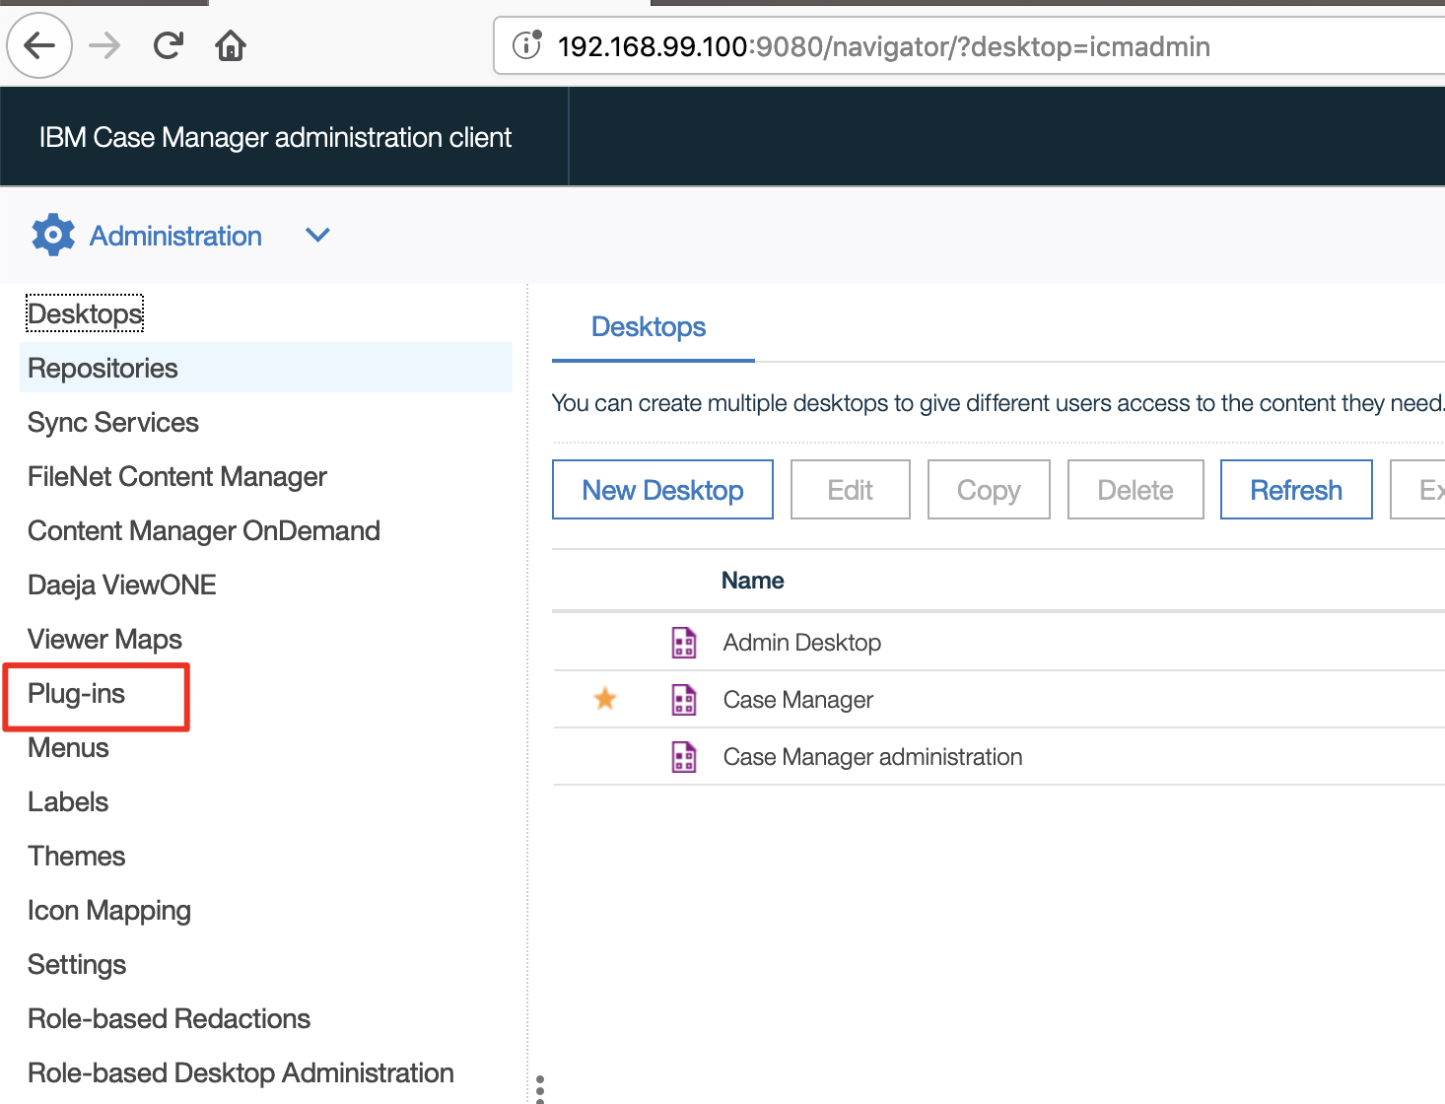Switch to the Desktops tab
1445x1104 pixels.
649,326
